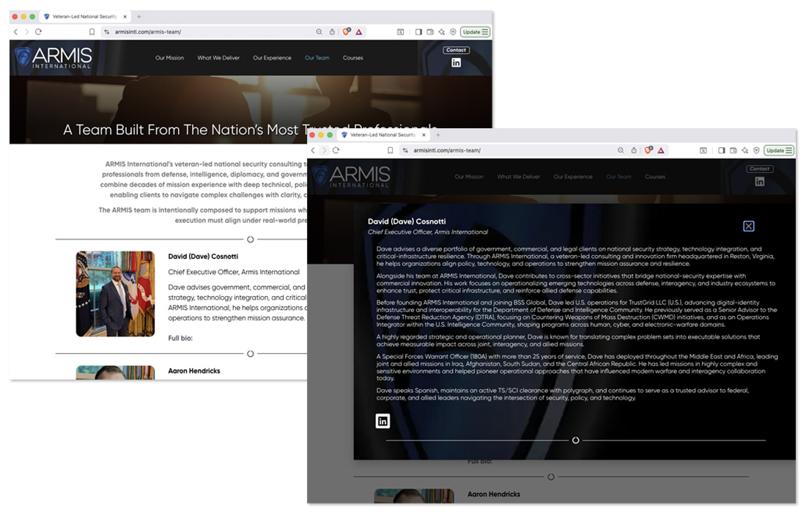
Task: Open LinkedIn icon inside David Cosnotti bio popup
Action: 382,421
